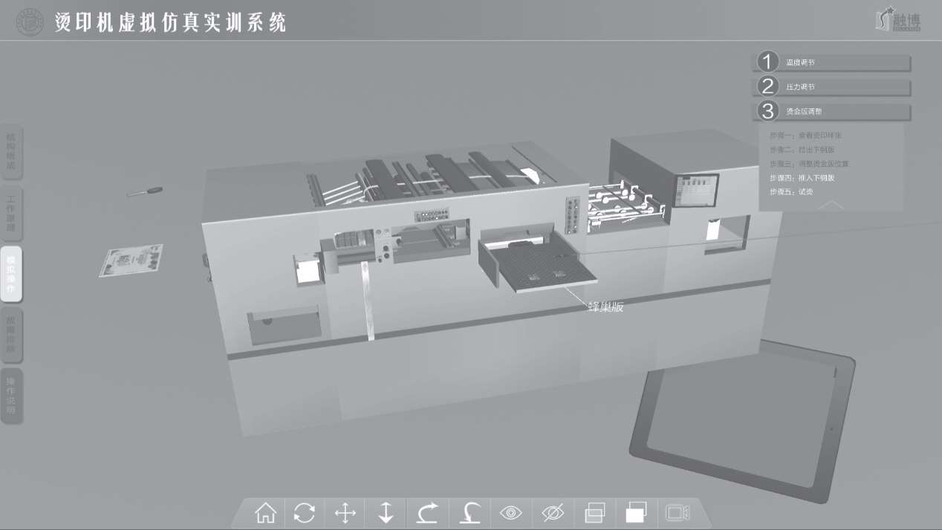Viewport: 942px width, 530px height.
Task: Click the printed sample sheet on floor
Action: pos(131,261)
